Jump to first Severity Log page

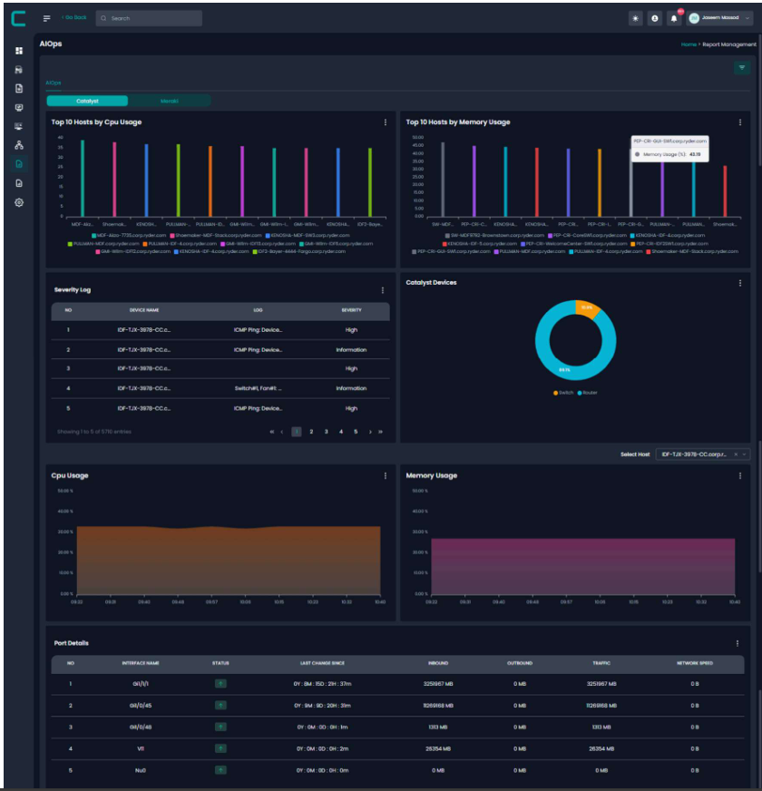click(272, 432)
